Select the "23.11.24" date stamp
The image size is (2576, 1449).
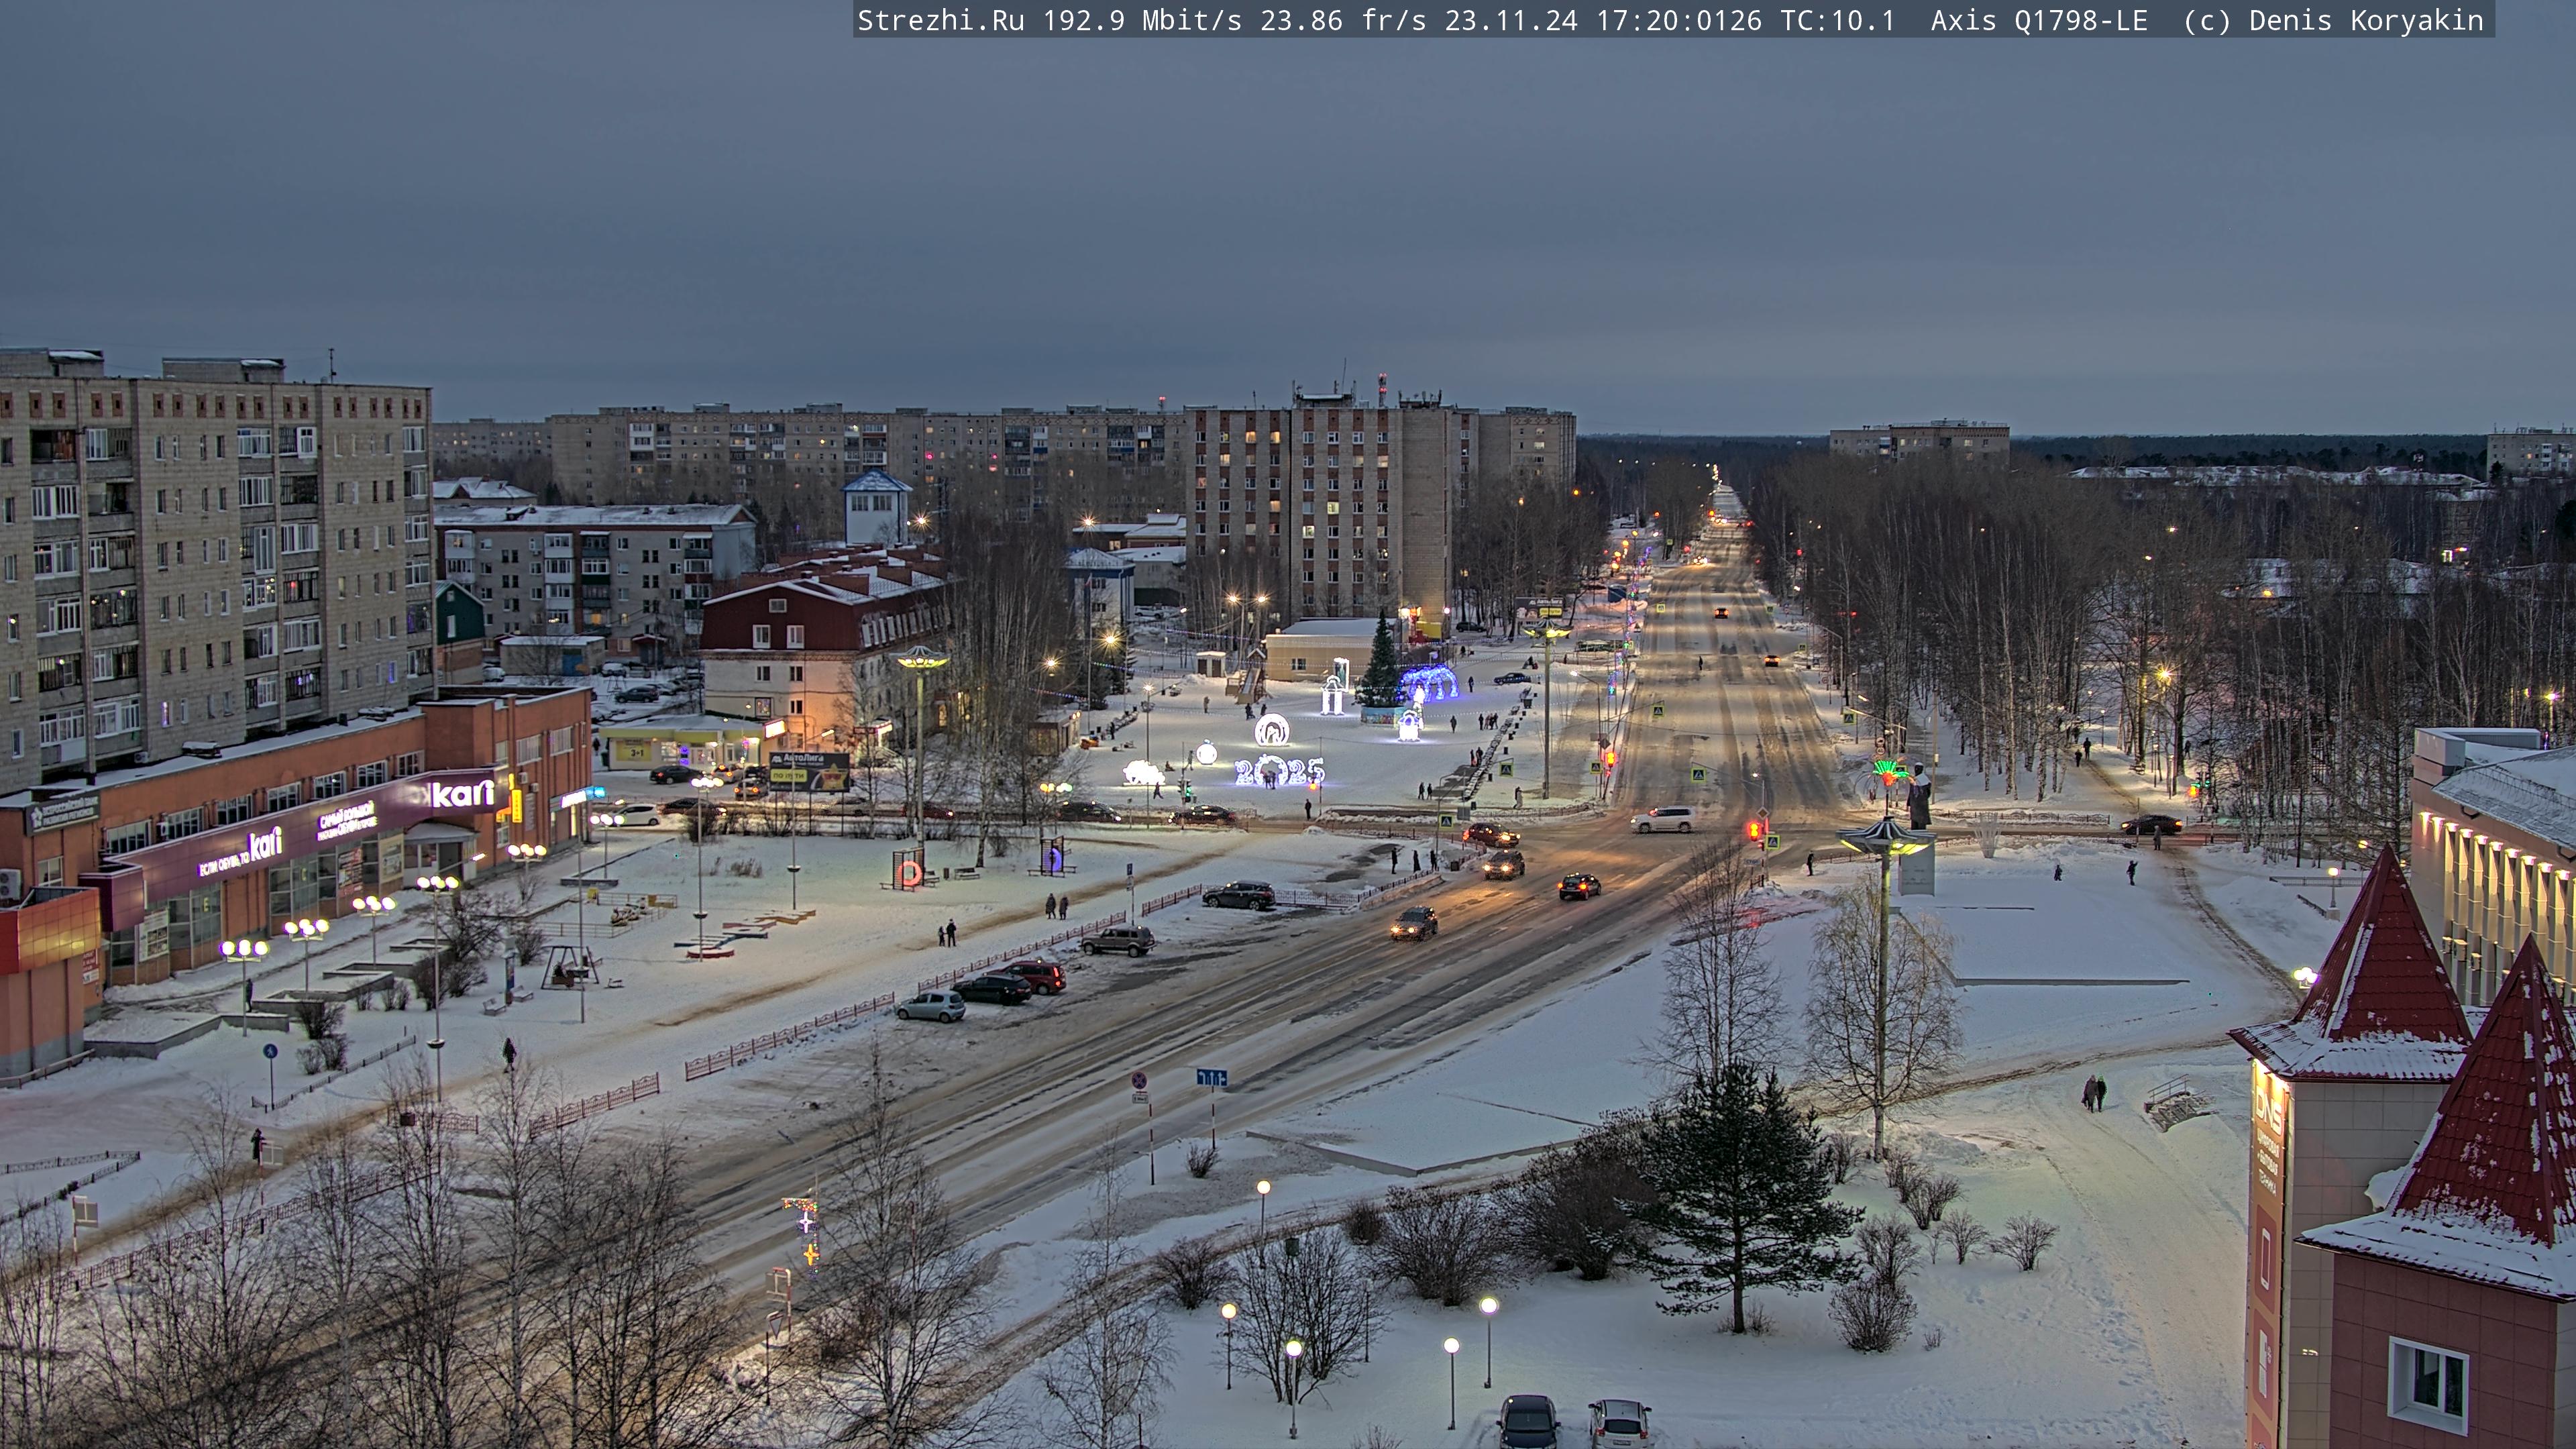tap(1511, 21)
